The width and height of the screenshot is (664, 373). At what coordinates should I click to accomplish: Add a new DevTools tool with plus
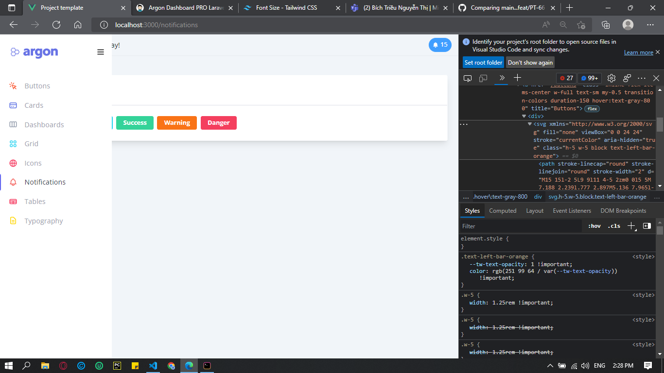point(517,78)
